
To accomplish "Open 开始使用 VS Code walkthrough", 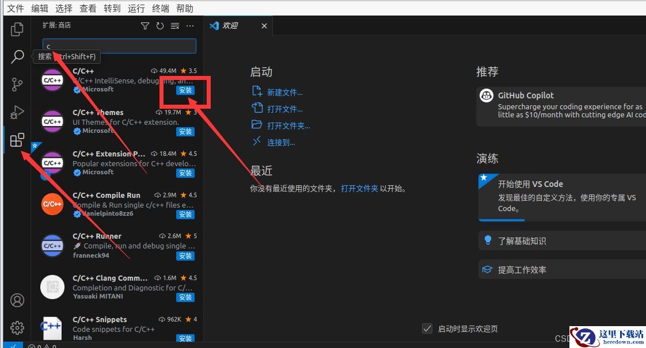I will click(562, 197).
